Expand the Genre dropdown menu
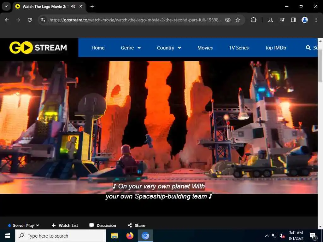323x242 pixels. (x=131, y=48)
